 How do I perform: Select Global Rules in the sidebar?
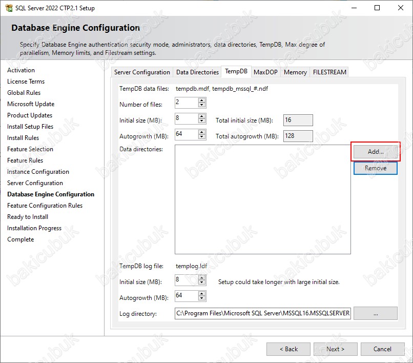click(24, 93)
